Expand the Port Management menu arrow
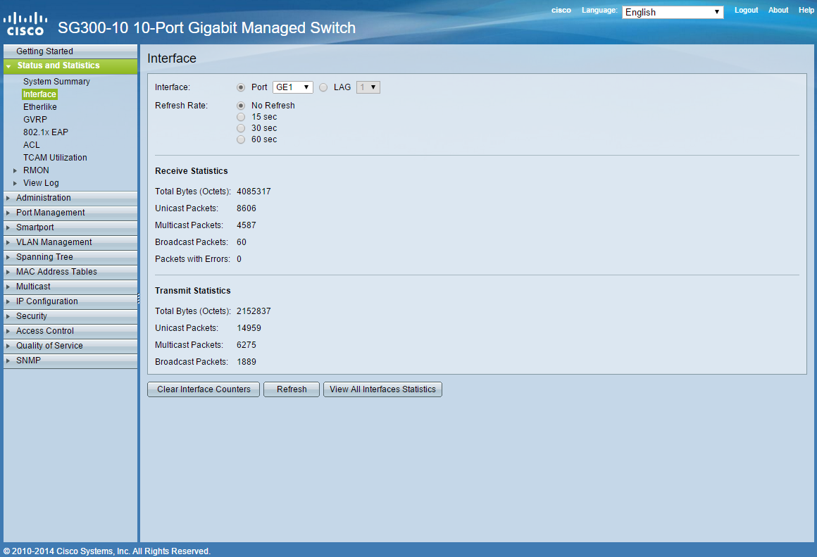The width and height of the screenshot is (817, 557). [x=8, y=213]
